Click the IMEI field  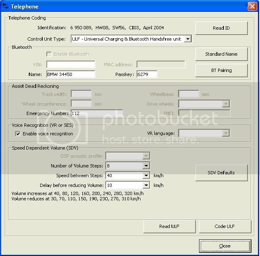pos(204,113)
